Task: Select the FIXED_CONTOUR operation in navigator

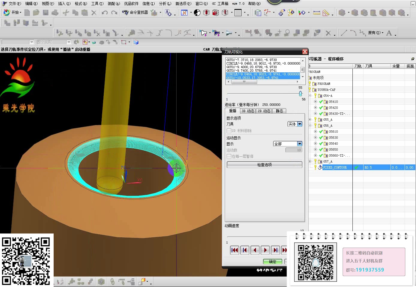Action: [x=335, y=167]
